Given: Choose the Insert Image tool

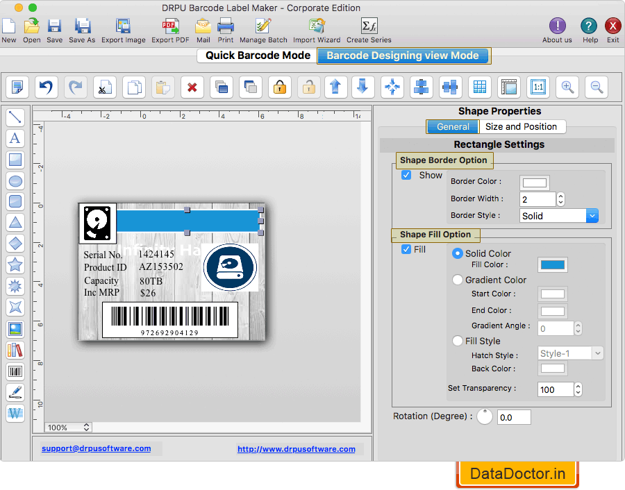Looking at the screenshot, I should tap(15, 329).
